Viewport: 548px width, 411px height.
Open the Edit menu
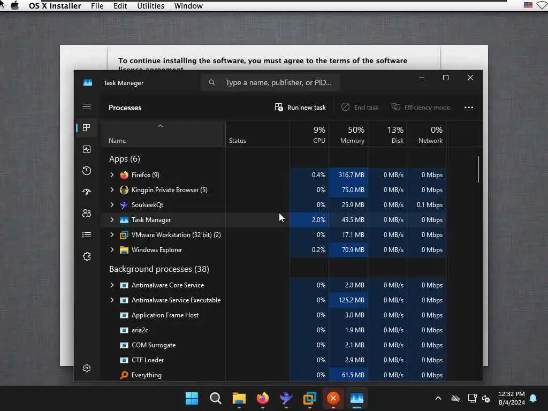pos(120,6)
